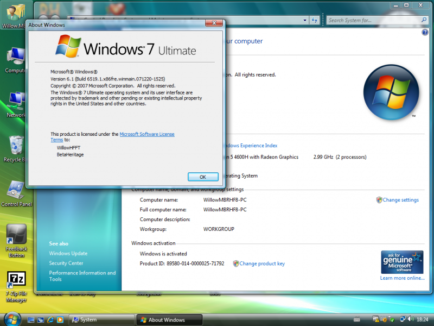The image size is (434, 326).
Task: Click the Version 6.1 build string
Action: point(107,79)
